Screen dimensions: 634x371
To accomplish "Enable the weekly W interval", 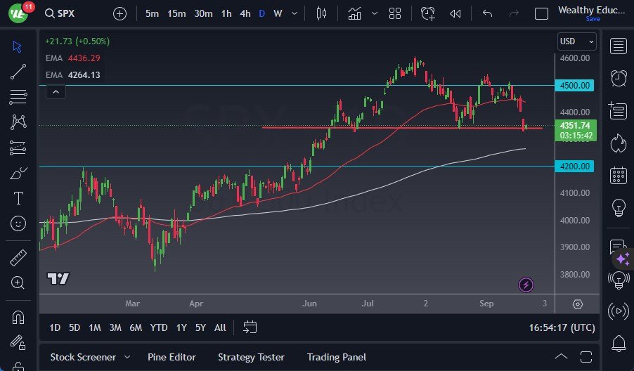I will point(278,13).
